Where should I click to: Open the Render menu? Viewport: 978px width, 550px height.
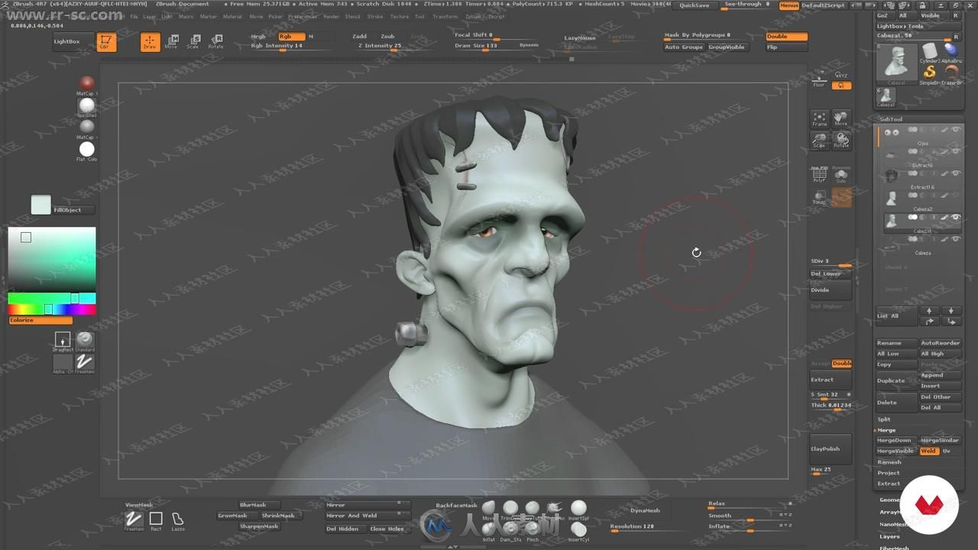pos(331,16)
